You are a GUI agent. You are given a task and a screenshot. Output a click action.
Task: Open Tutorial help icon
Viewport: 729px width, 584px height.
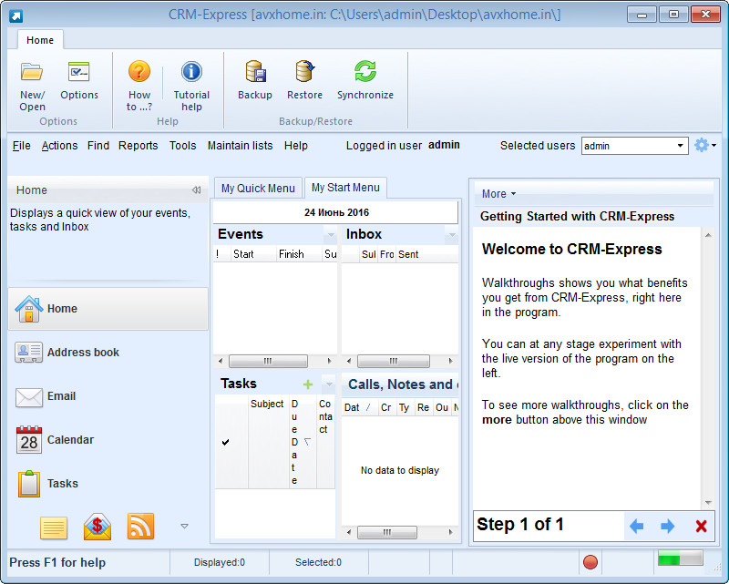(x=191, y=72)
